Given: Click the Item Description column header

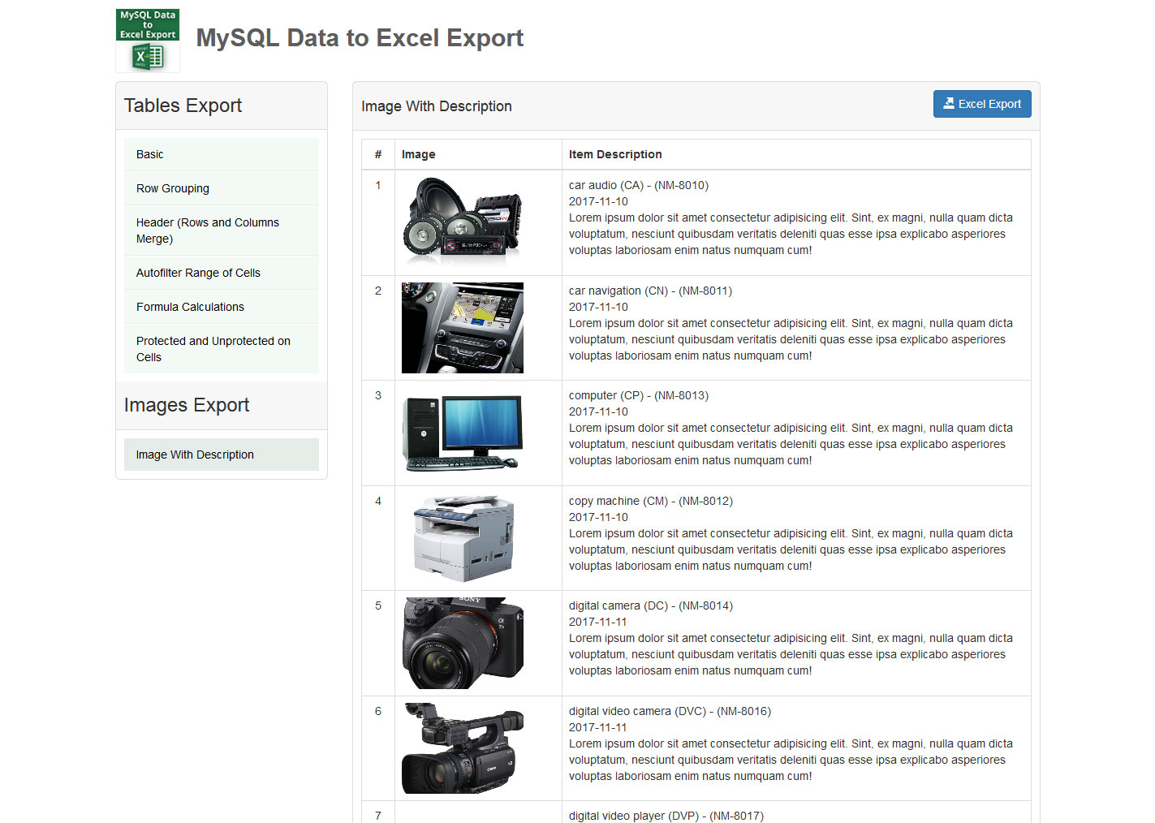Looking at the screenshot, I should point(614,154).
